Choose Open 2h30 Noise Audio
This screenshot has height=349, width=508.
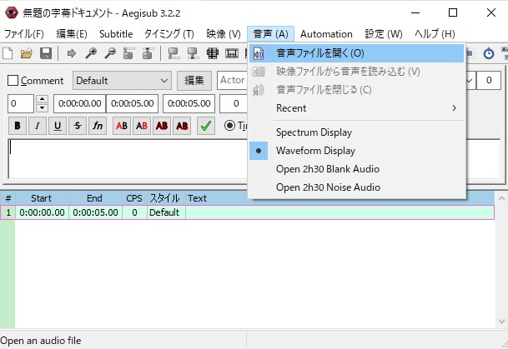pyautogui.click(x=357, y=187)
